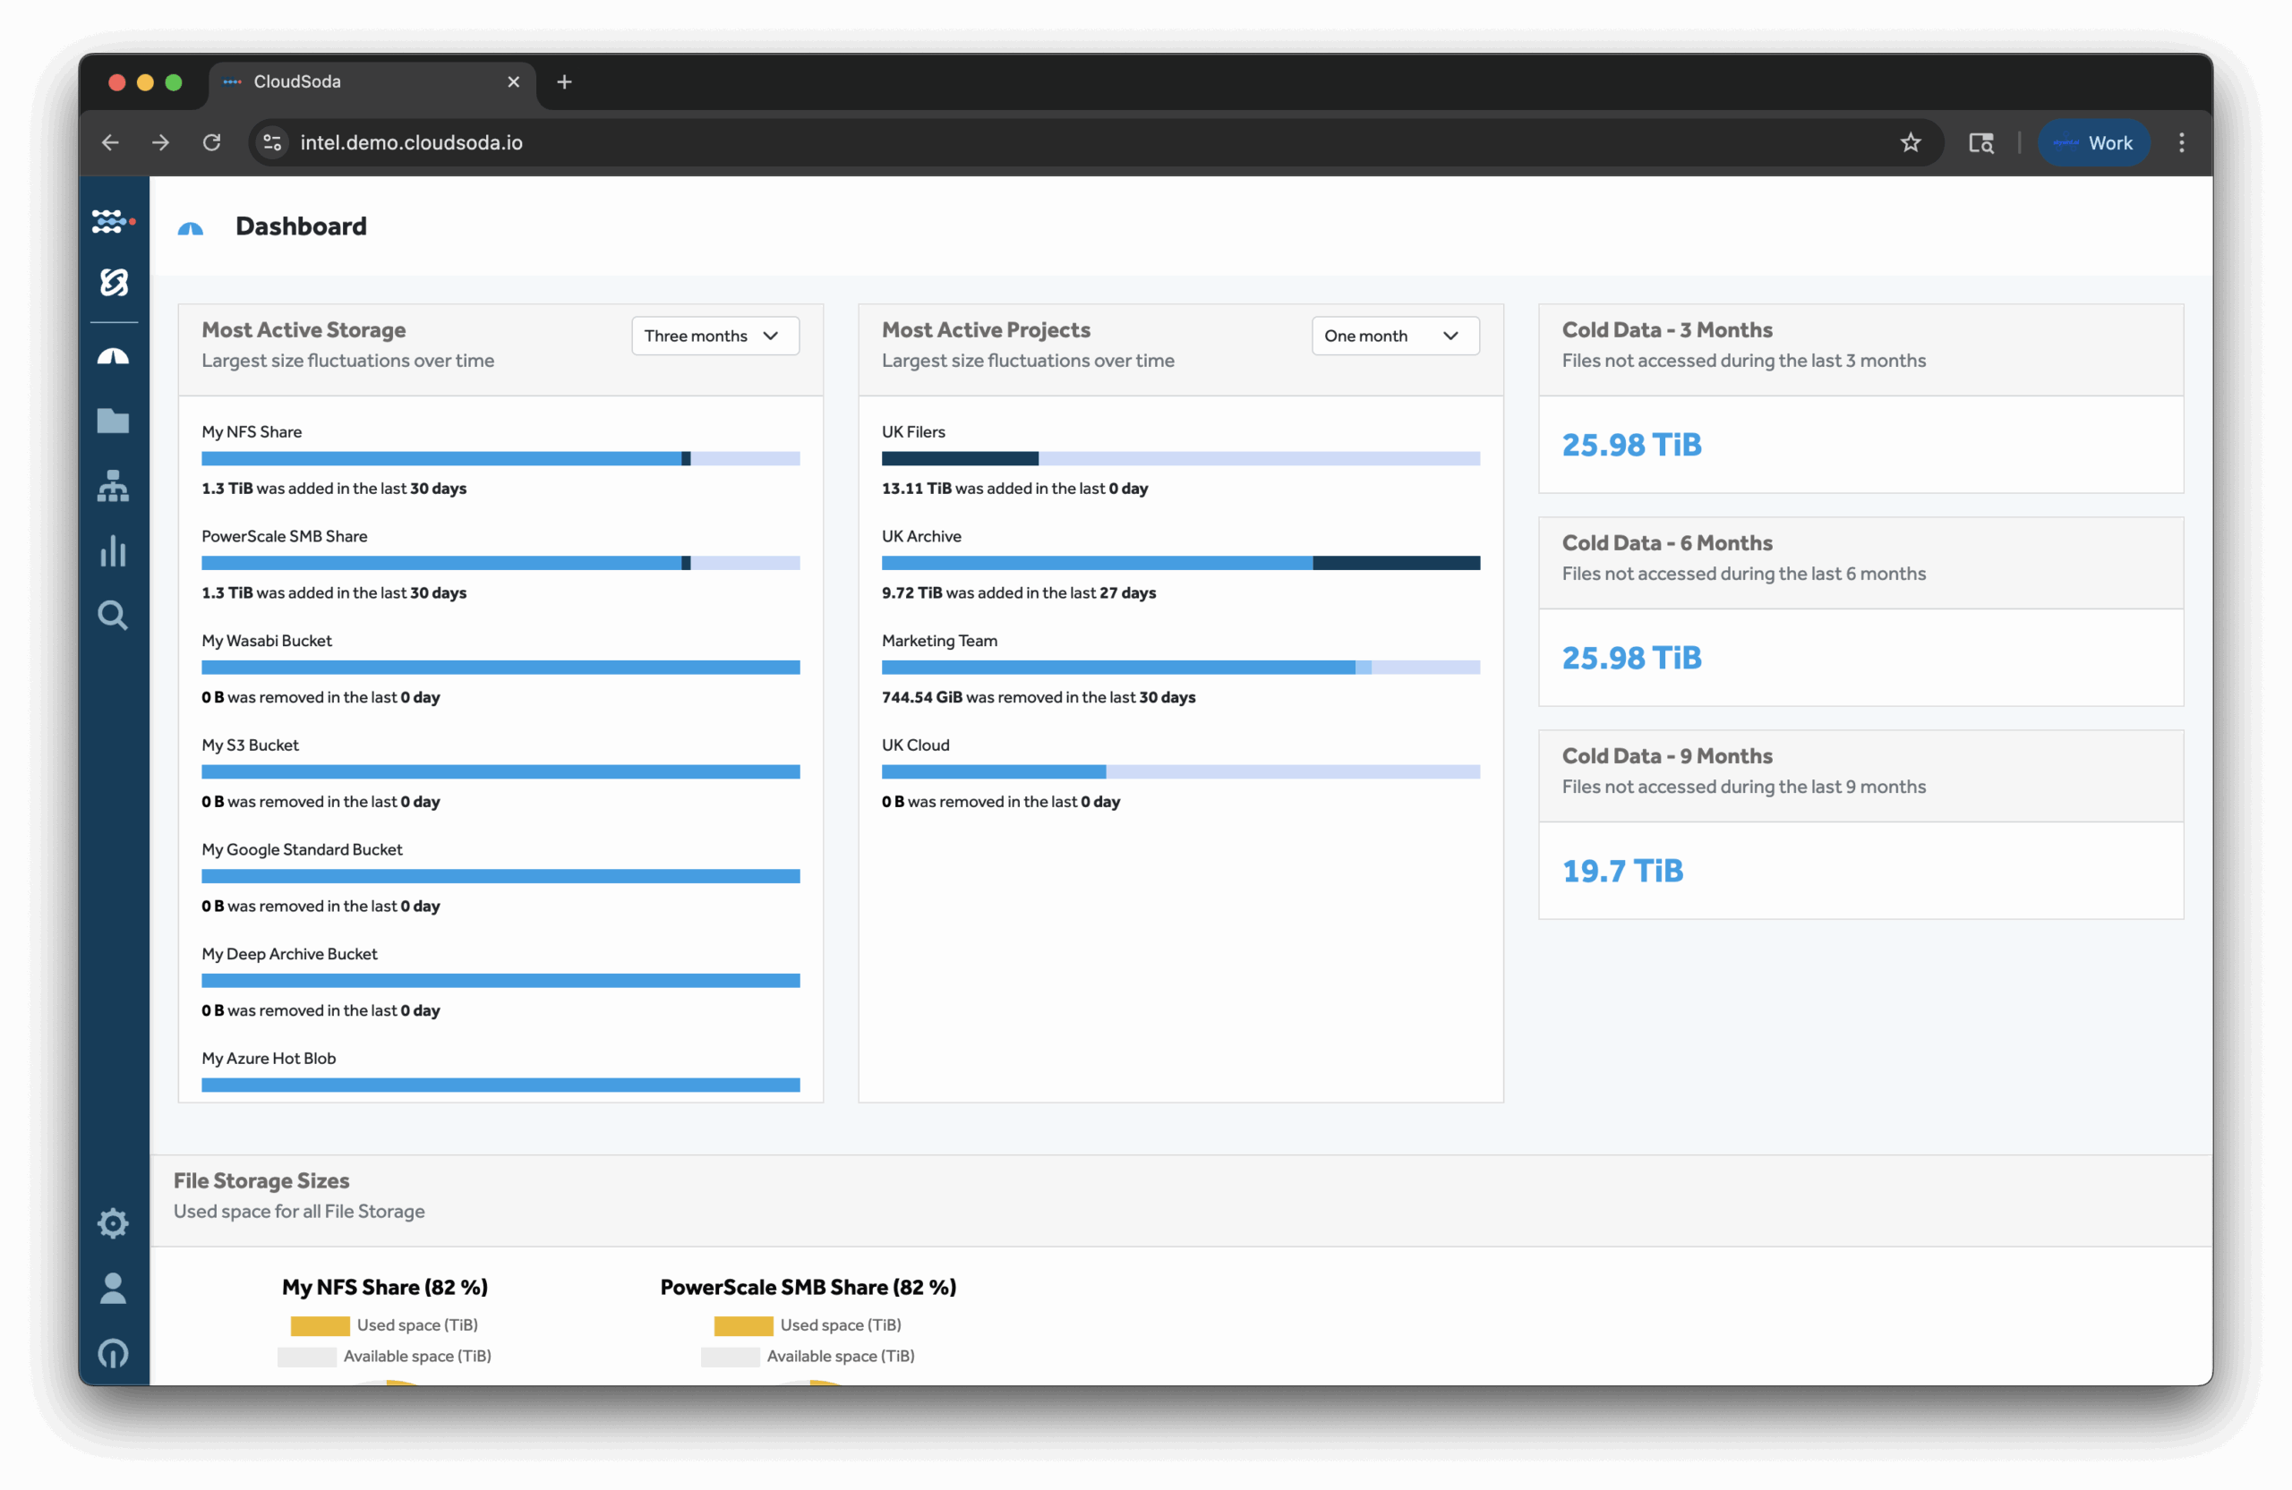2292x1490 pixels.
Task: Open a new browser tab
Action: click(x=564, y=81)
